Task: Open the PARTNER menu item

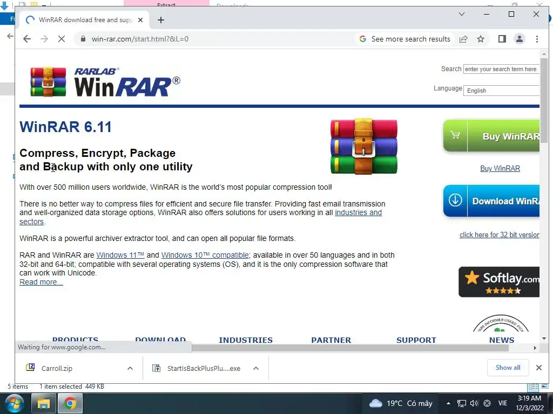Action: [x=331, y=340]
